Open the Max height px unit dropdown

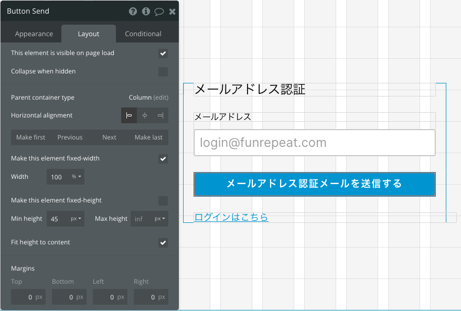pos(160,219)
